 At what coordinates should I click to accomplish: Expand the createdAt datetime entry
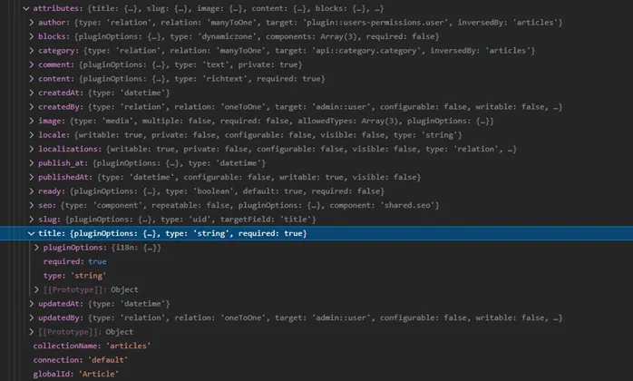tap(32, 93)
